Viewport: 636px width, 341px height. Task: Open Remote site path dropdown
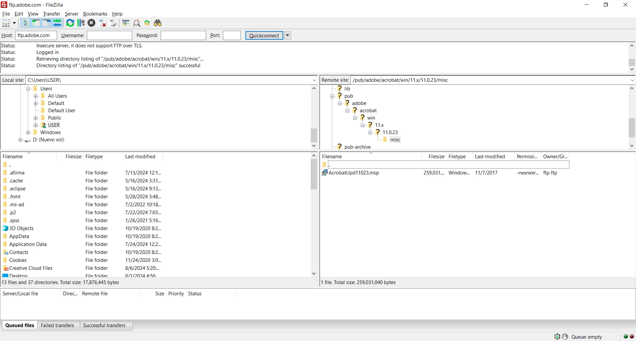(632, 80)
